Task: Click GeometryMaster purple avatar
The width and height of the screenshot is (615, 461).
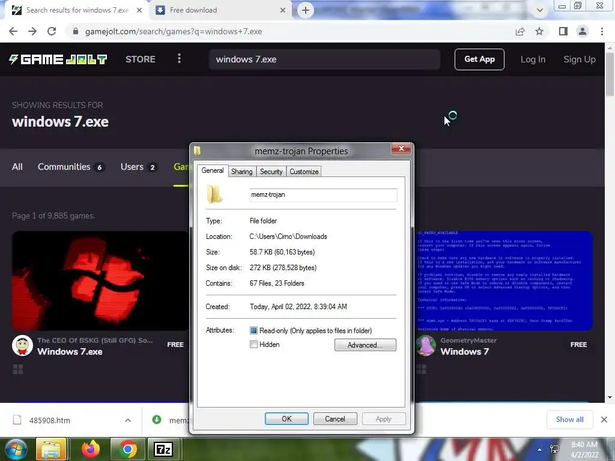Action: pyautogui.click(x=426, y=345)
